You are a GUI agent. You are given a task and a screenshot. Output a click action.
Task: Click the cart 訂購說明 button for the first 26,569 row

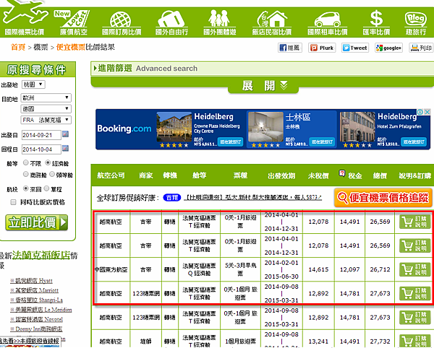(415, 222)
